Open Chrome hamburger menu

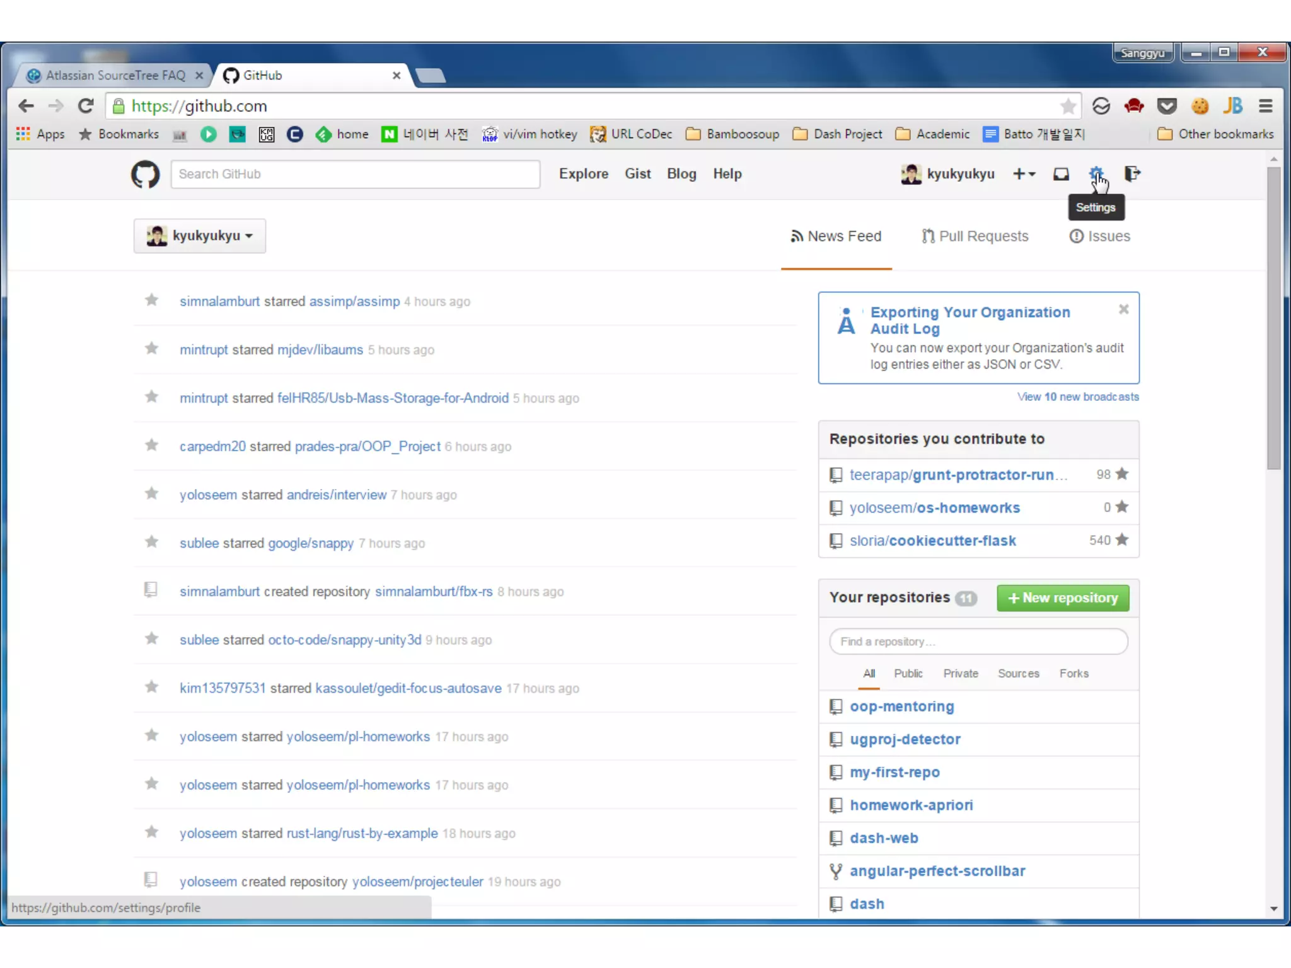click(x=1265, y=106)
